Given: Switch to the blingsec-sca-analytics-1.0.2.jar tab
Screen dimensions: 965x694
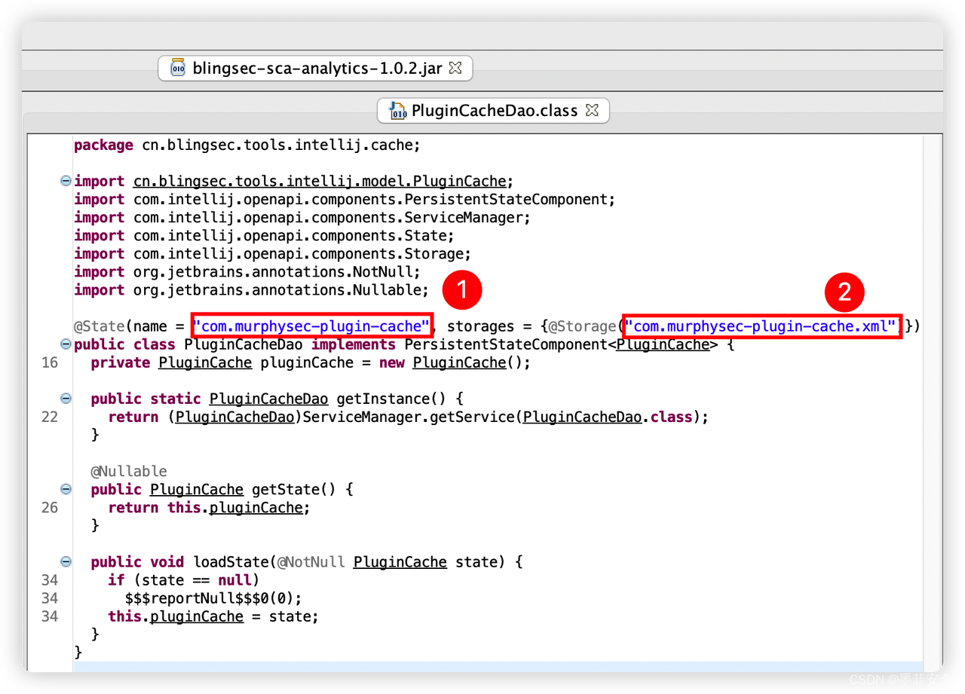Looking at the screenshot, I should [315, 68].
